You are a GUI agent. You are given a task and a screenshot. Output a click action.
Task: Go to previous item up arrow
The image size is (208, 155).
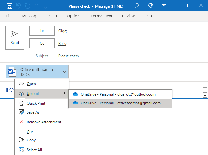click(x=36, y=6)
